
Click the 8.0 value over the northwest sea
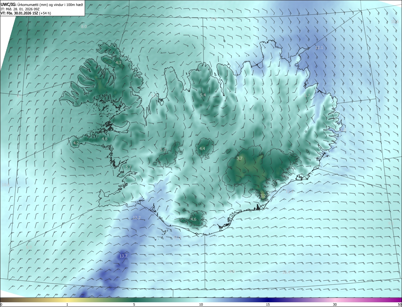(x=84, y=27)
